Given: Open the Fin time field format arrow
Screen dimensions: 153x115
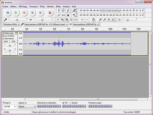Looking at the screenshot, I should click(85, 107).
